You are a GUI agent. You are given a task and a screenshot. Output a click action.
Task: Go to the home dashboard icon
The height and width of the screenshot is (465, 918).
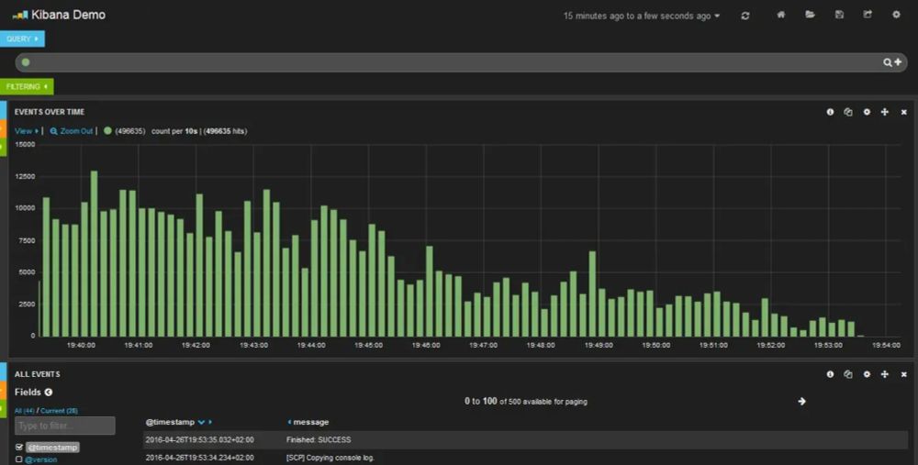click(x=780, y=15)
